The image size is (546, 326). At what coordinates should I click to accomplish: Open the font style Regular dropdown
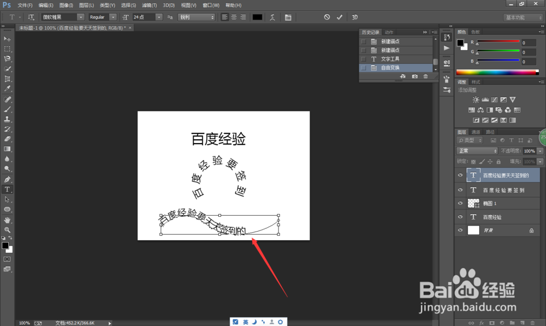tap(112, 17)
